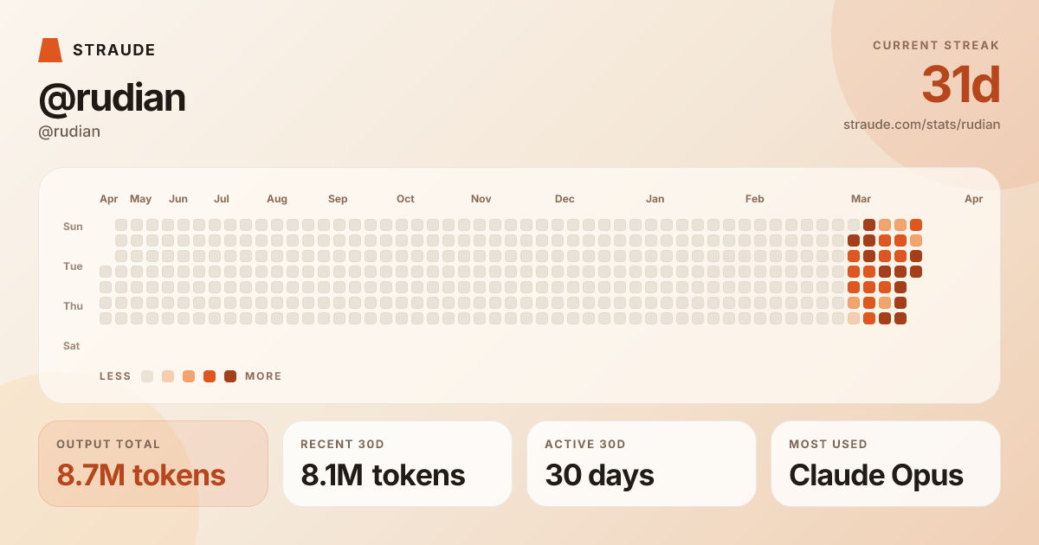Click the STRAUDE brand name text
Screen dimensions: 1039x545
tap(114, 50)
